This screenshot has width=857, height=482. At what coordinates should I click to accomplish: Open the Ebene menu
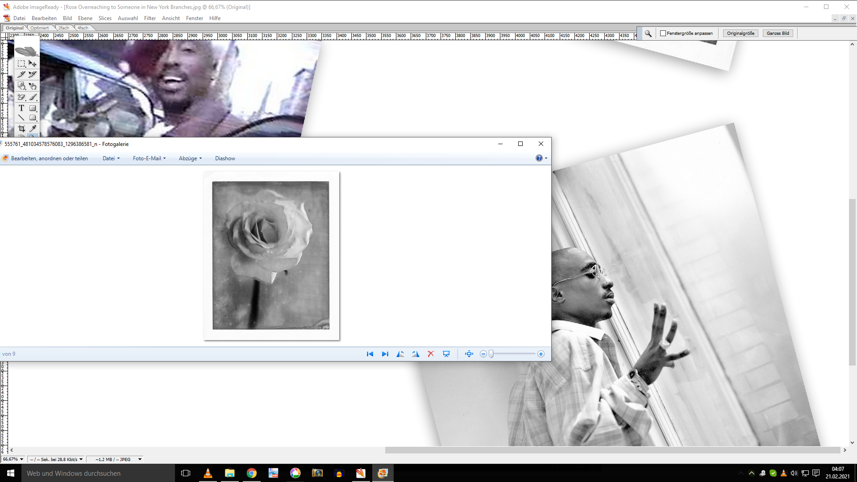[85, 18]
